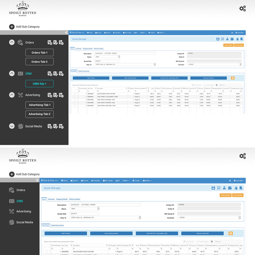Open Linked Documents tab in the bottom mockup

(57, 225)
